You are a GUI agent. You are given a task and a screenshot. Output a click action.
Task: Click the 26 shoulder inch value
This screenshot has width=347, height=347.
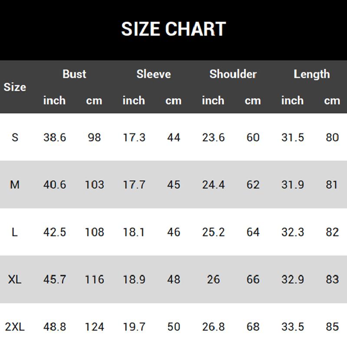click(213, 279)
